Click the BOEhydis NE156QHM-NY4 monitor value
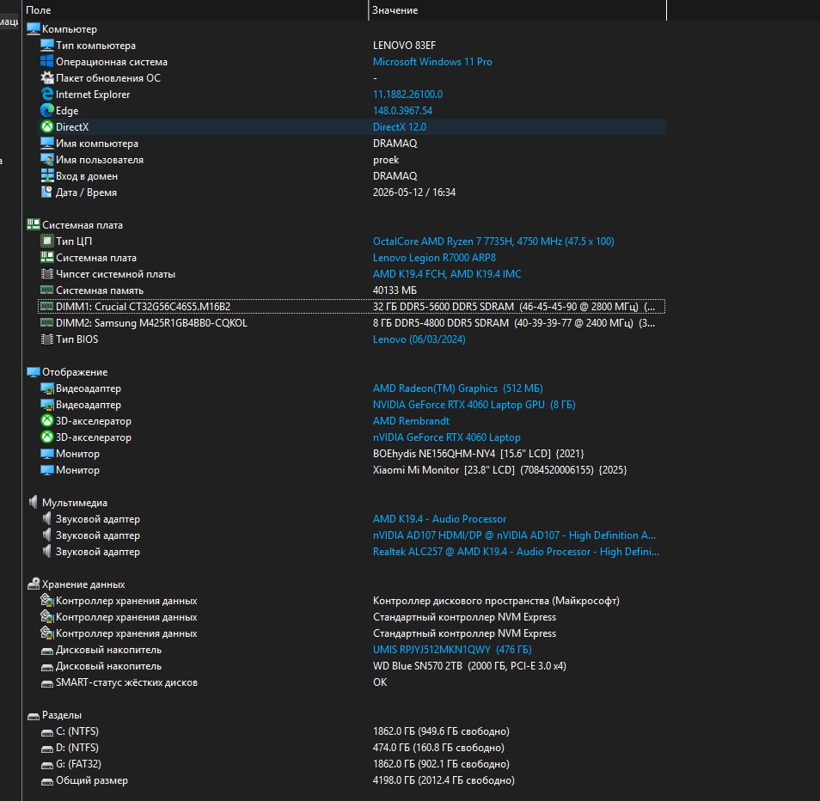The height and width of the screenshot is (801, 820). point(478,453)
